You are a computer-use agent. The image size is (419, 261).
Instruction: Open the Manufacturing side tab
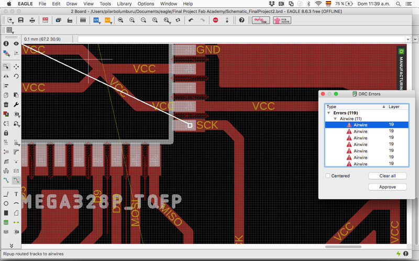401,69
